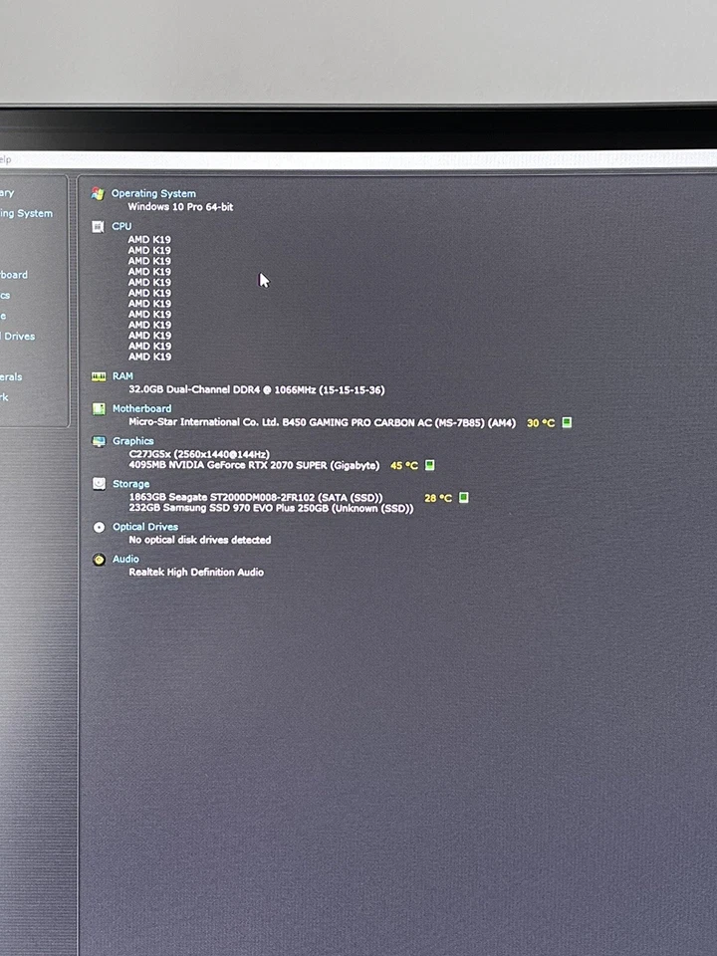Click the B450 GAMING PRO CARBON AC line
Screen dimensions: 717x956
322,422
